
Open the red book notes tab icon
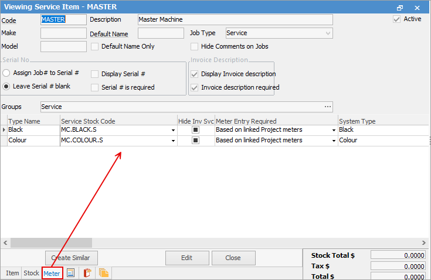(87, 273)
